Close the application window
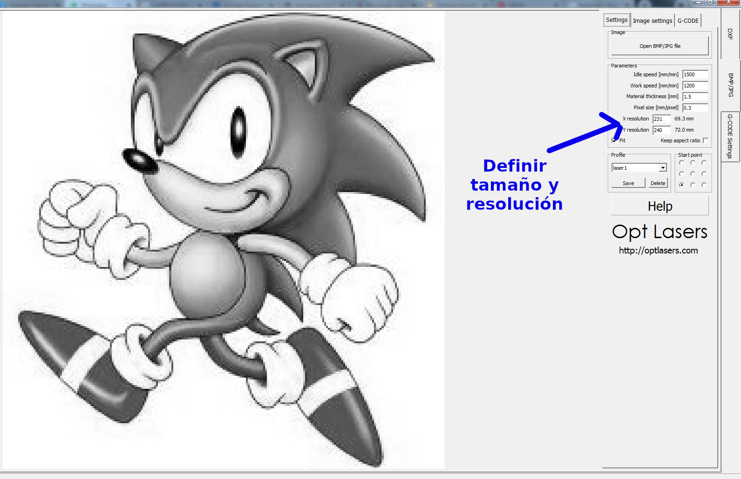 point(729,2)
